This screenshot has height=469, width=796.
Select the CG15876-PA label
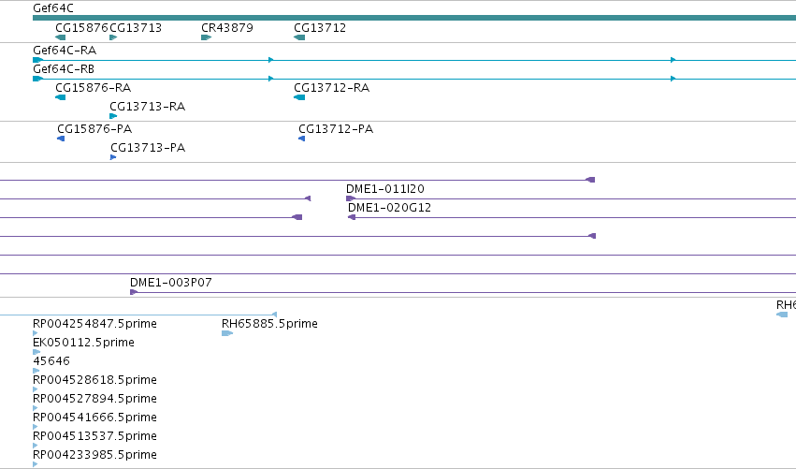(94, 129)
